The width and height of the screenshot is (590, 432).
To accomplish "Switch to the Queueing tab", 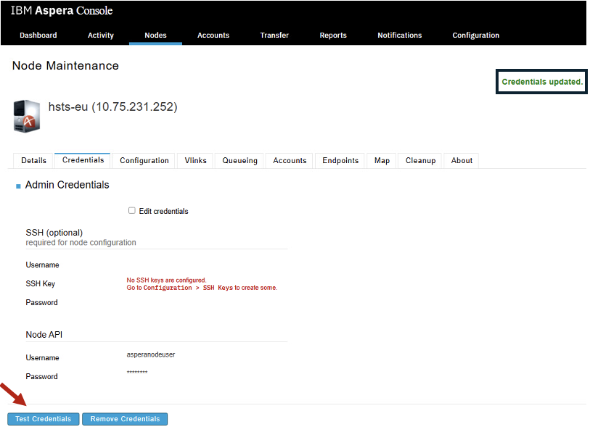I will tap(239, 160).
